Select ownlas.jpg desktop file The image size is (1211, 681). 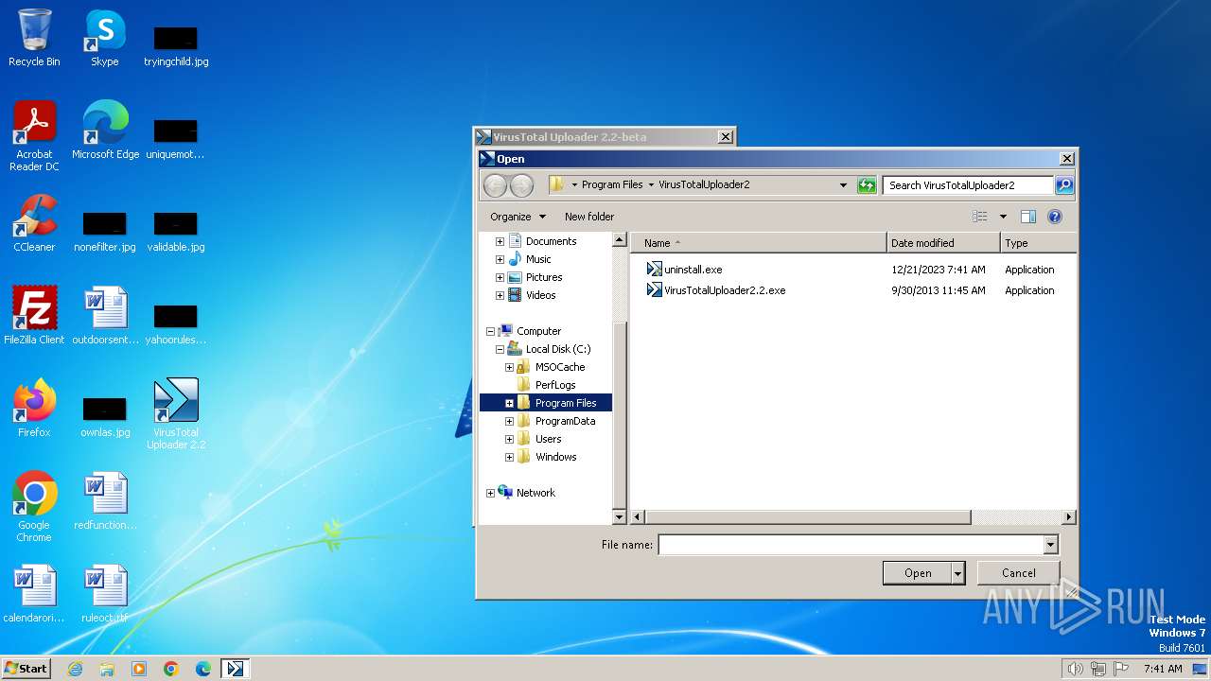tap(105, 416)
